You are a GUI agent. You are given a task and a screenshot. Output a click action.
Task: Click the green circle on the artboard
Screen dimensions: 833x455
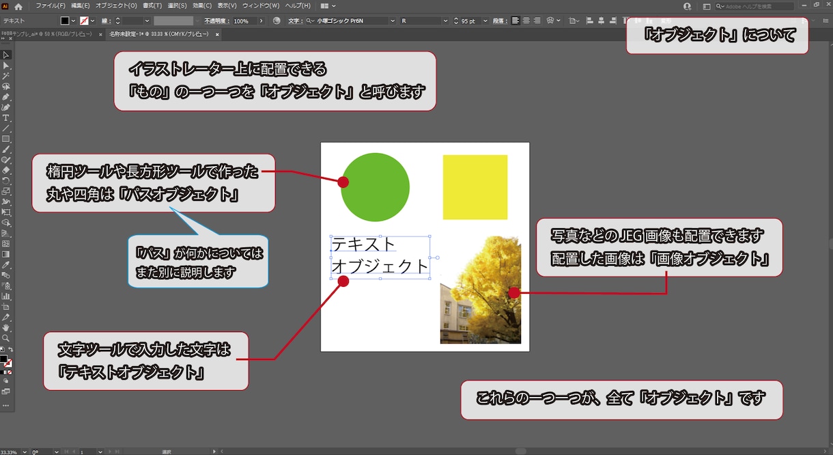pos(375,187)
